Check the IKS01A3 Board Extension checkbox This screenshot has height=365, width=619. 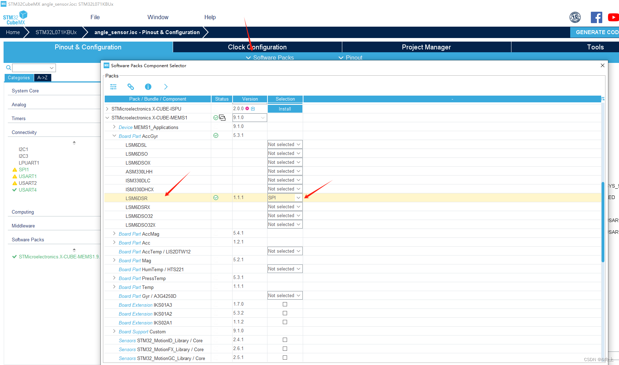click(285, 304)
